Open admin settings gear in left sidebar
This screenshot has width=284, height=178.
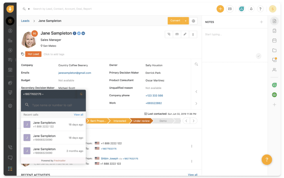point(10,106)
